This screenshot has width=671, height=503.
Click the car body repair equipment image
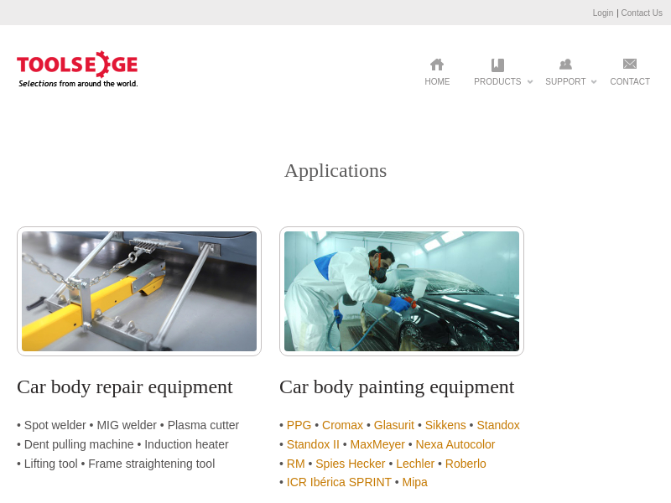(139, 291)
